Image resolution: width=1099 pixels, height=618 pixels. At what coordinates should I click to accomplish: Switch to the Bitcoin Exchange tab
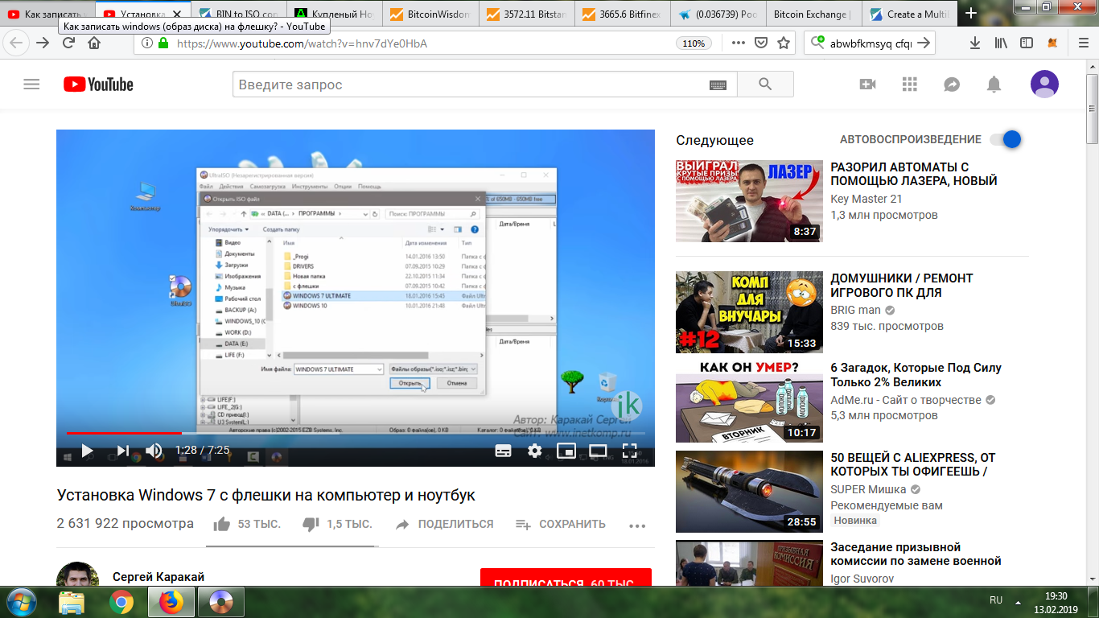(x=813, y=14)
